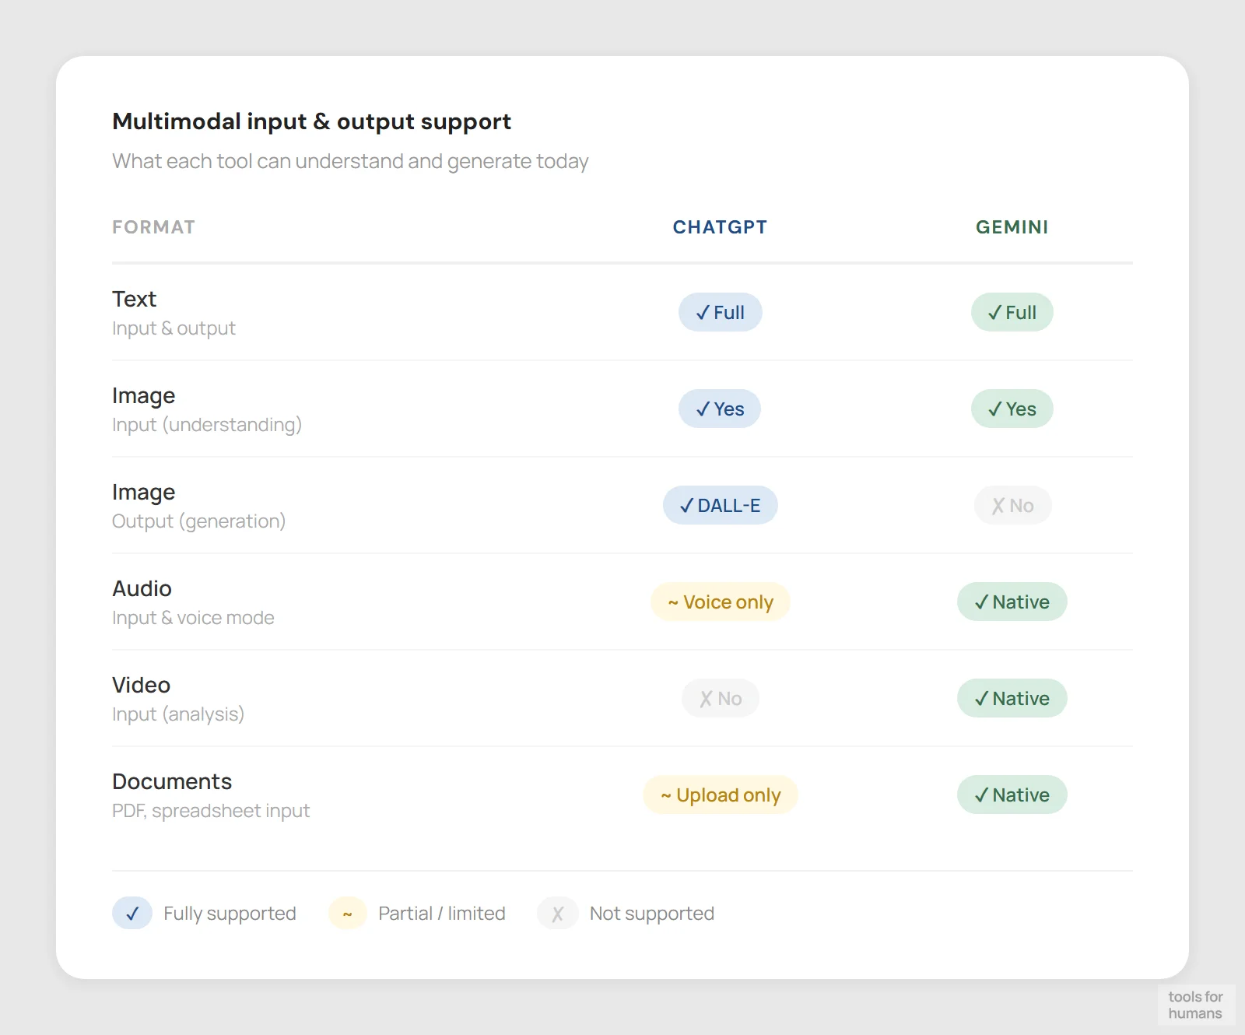Screen dimensions: 1245x1035
Task: Click the Documents row label
Action: click(172, 781)
